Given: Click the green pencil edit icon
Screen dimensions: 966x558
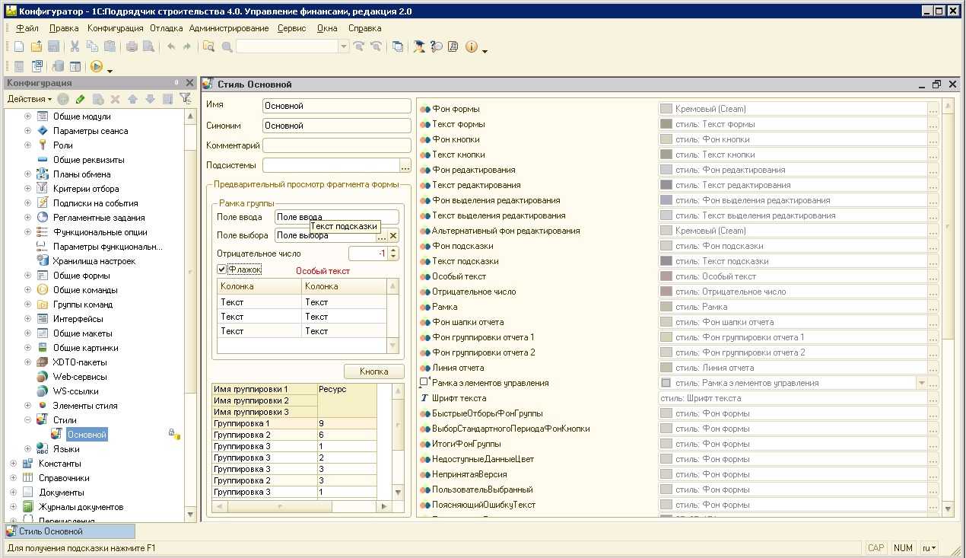Looking at the screenshot, I should 80,99.
